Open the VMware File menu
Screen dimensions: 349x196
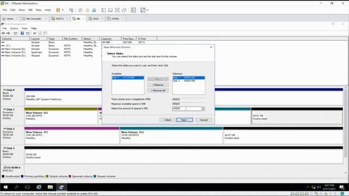pos(5,10)
